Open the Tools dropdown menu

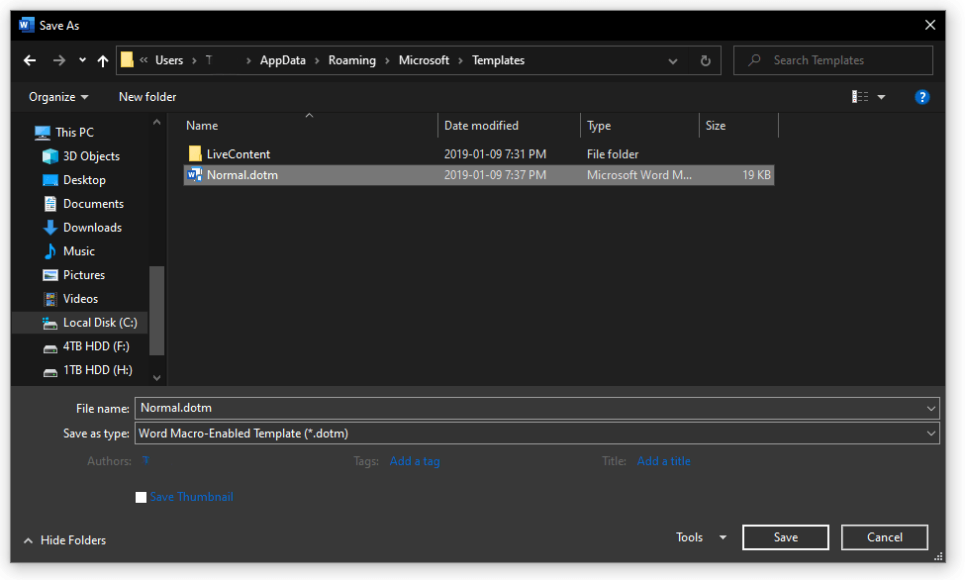point(701,537)
